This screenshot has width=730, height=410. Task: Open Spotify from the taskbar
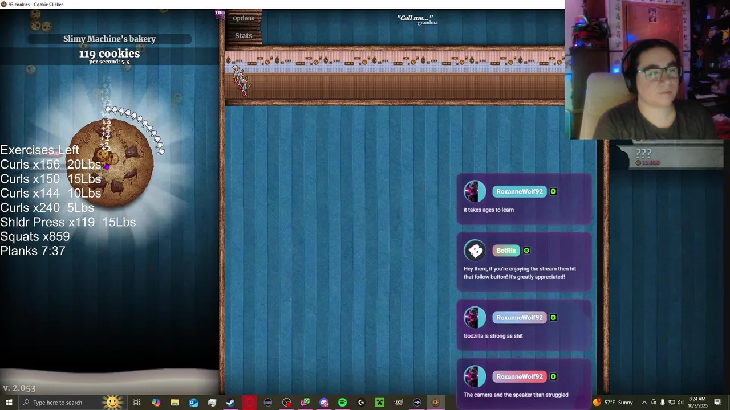click(342, 403)
